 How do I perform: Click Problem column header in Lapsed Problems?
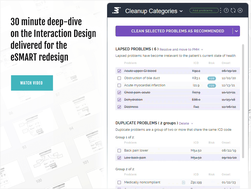tap(130, 63)
